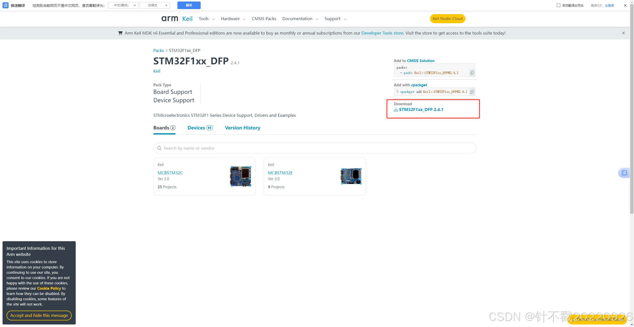Enable auto-translate this website checkbox
The image size is (634, 327).
click(x=559, y=5)
